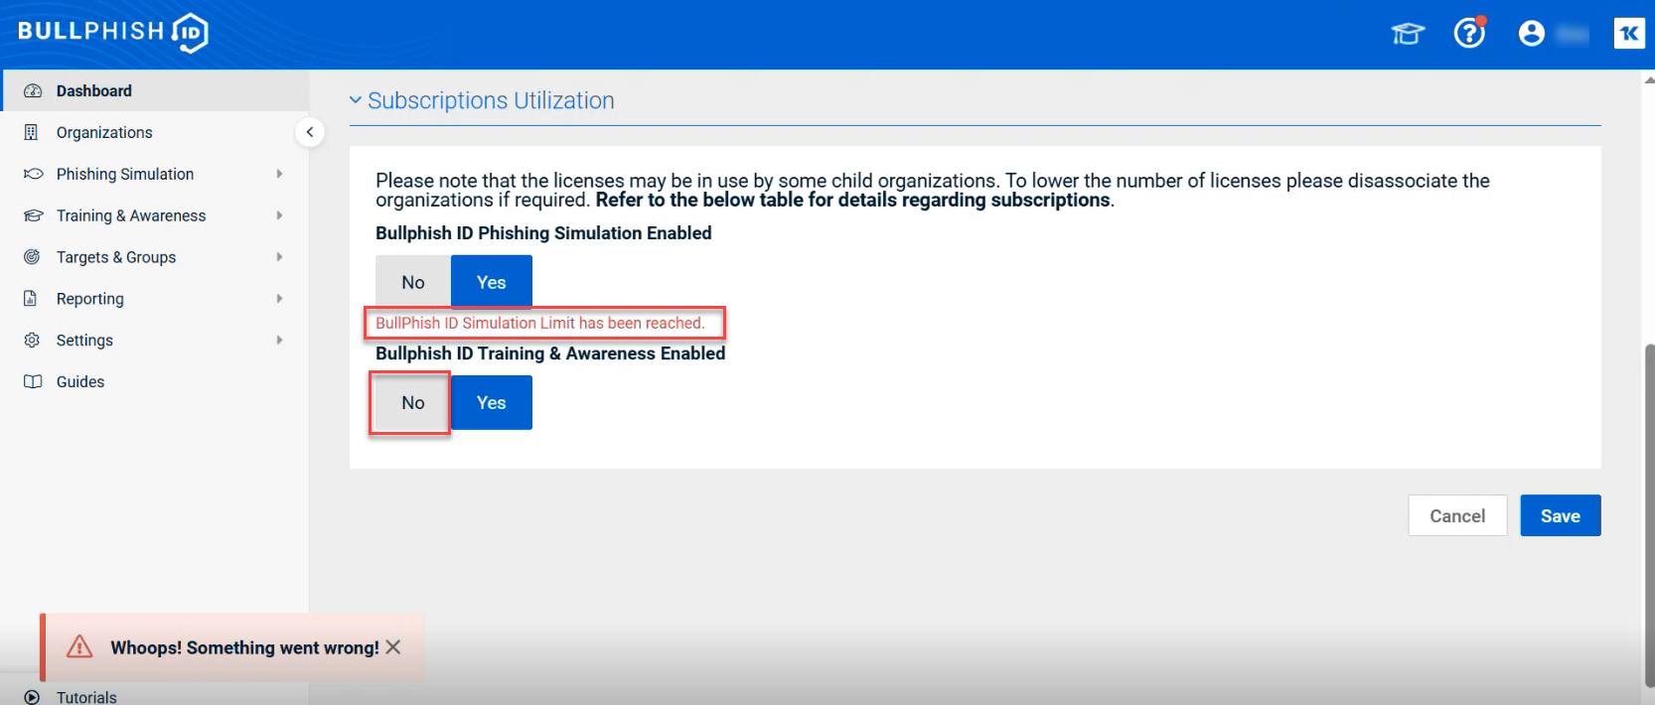Open the help question mark icon
The width and height of the screenshot is (1655, 705).
(1469, 33)
